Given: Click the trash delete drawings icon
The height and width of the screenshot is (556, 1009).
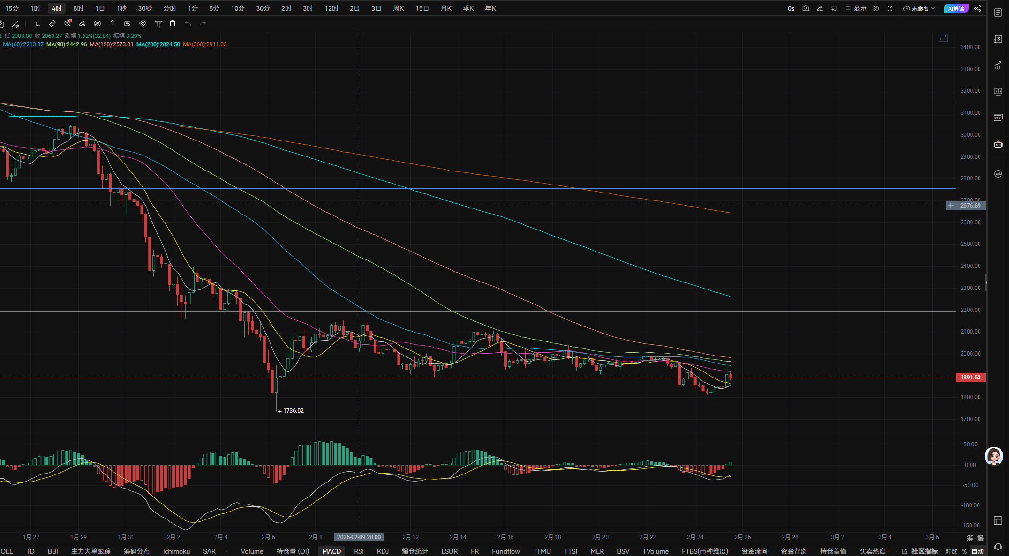Looking at the screenshot, I should pos(173,23).
